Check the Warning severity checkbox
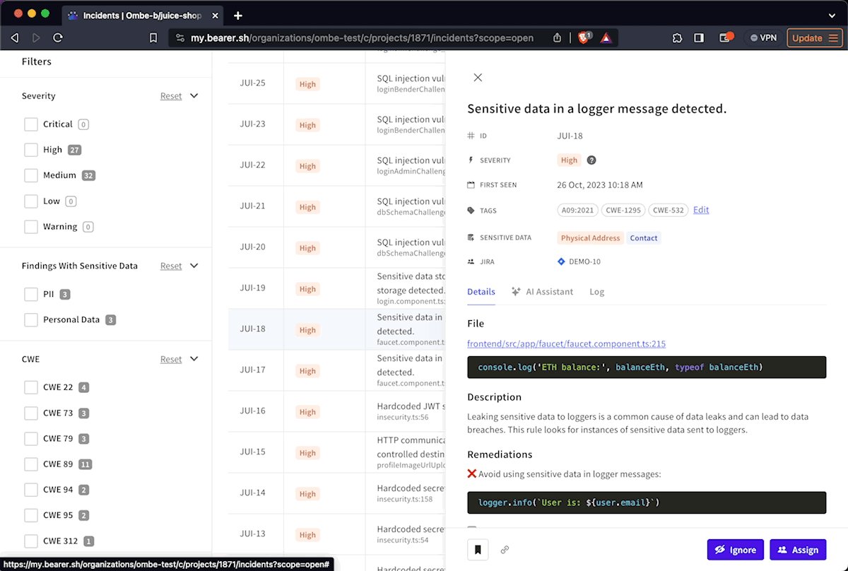This screenshot has width=848, height=571. [31, 227]
